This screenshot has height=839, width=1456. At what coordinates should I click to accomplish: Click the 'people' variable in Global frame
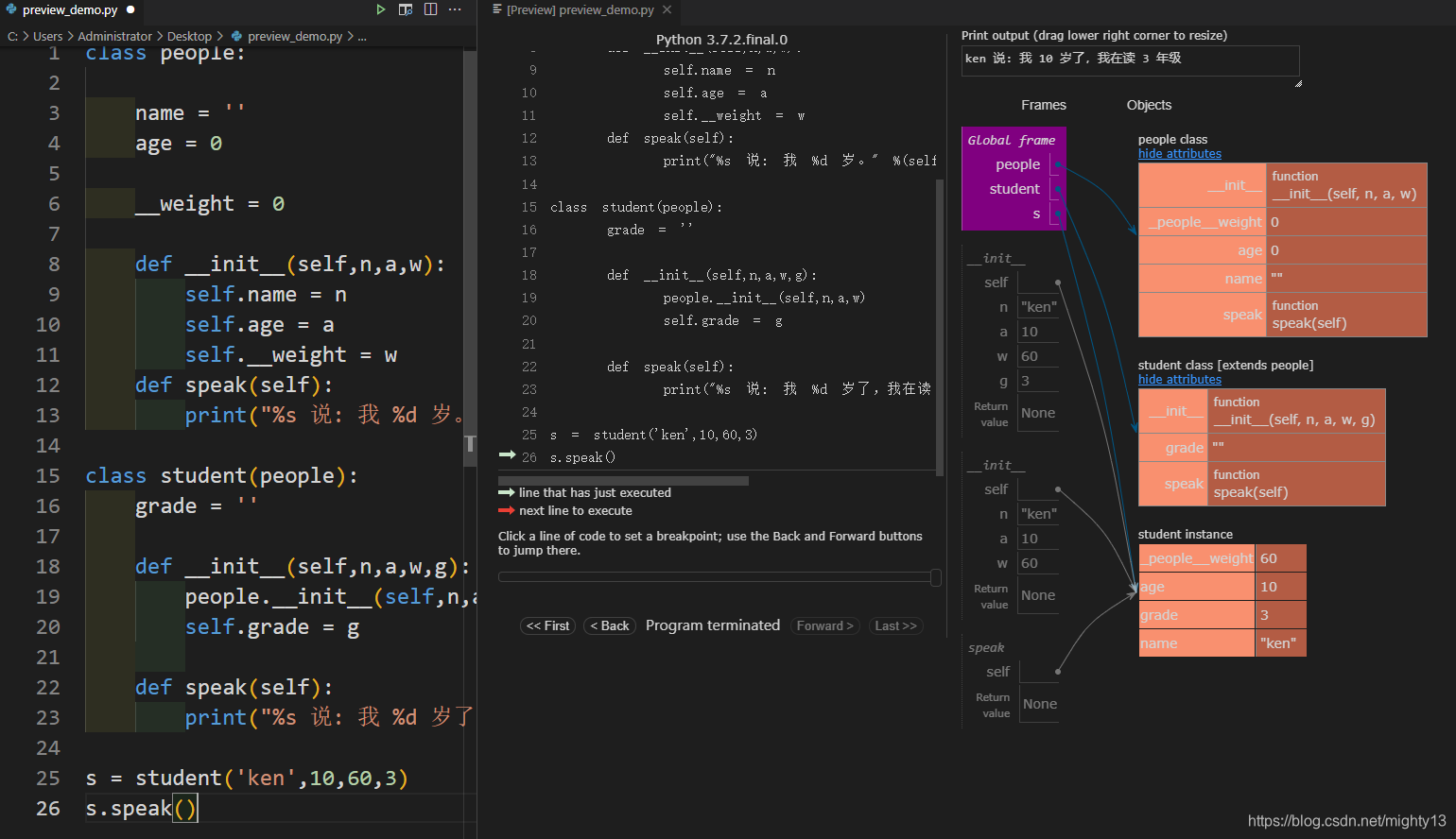point(1017,164)
